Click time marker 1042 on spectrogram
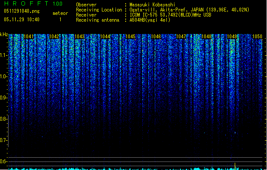The width and height of the screenshot is (267, 170). coord(54,37)
